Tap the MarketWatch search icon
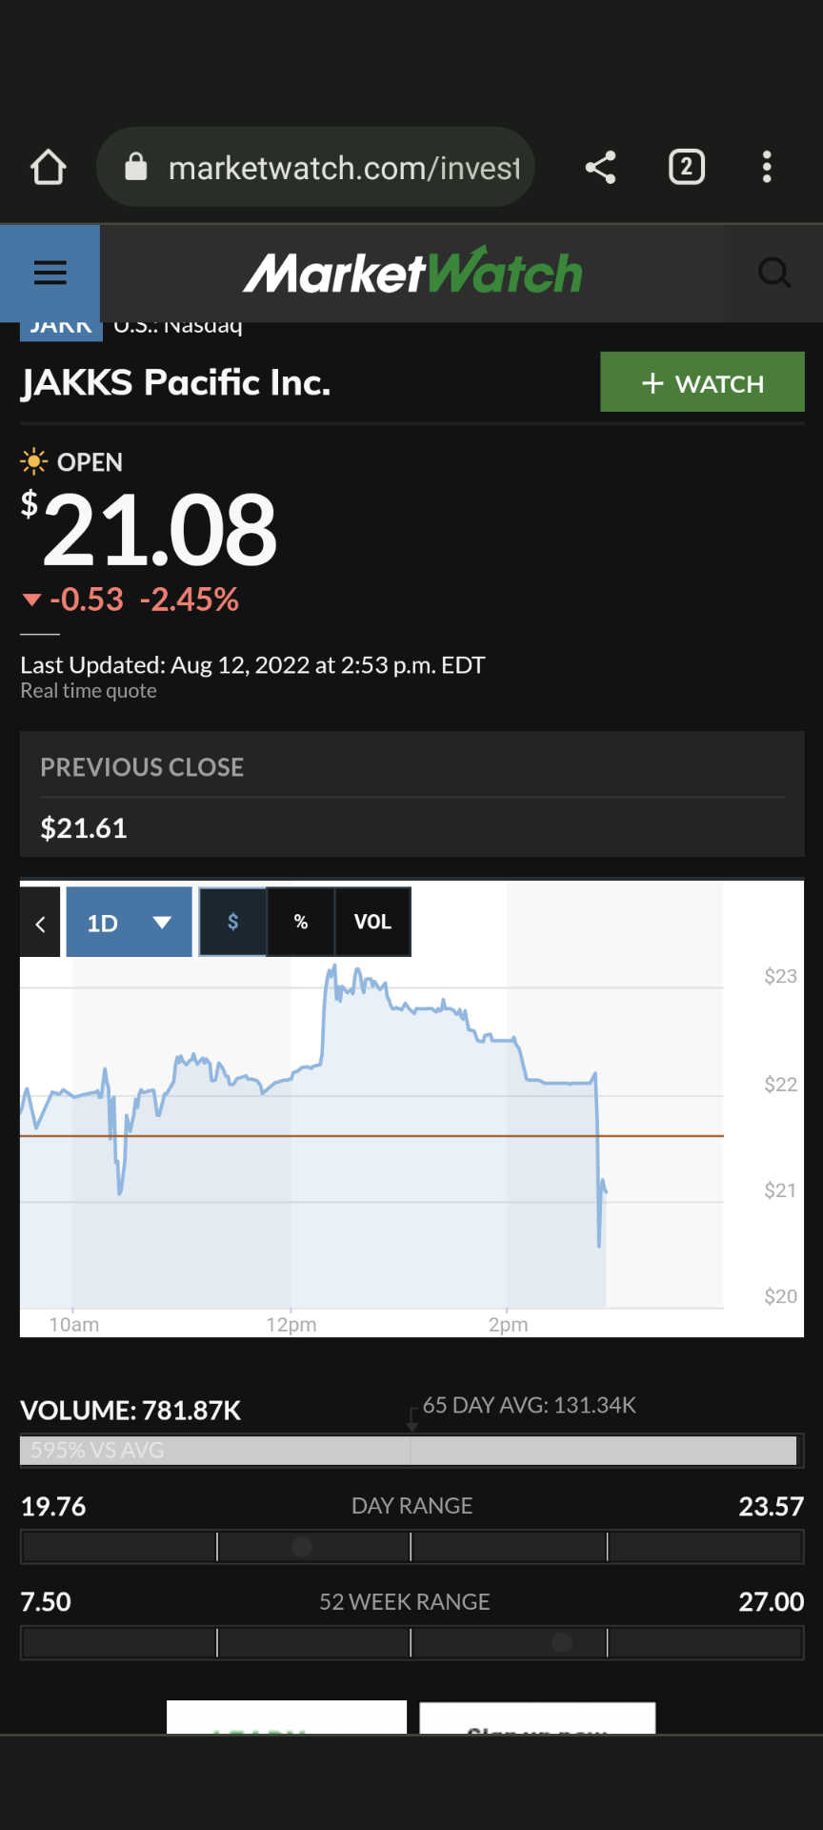 [773, 274]
